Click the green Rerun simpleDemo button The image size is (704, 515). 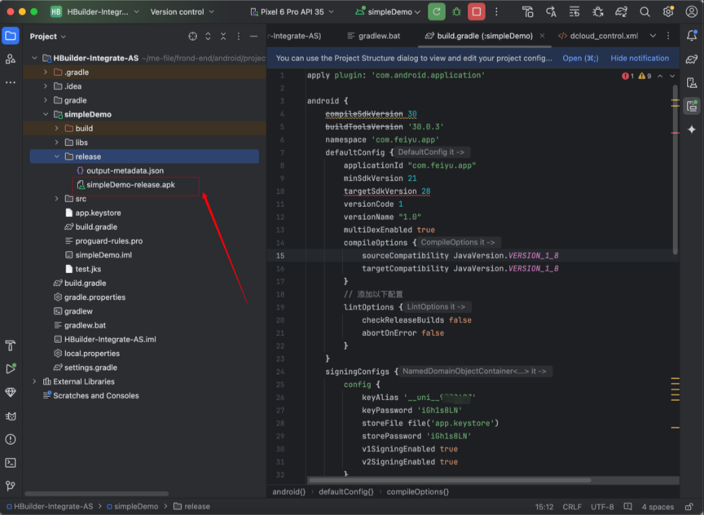pyautogui.click(x=436, y=11)
